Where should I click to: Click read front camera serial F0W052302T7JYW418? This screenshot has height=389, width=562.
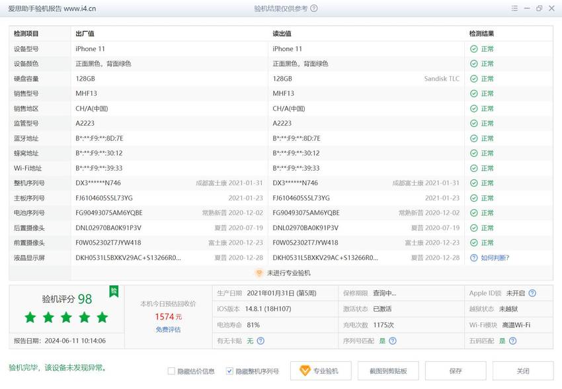[x=305, y=243]
